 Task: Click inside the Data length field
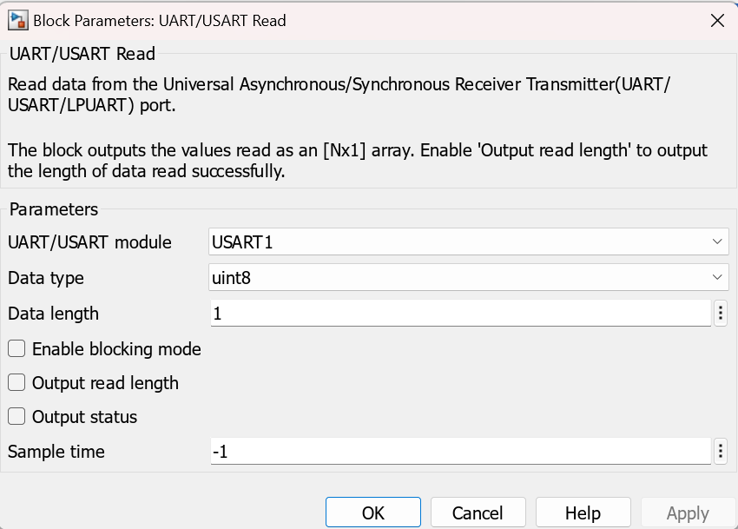coord(434,313)
